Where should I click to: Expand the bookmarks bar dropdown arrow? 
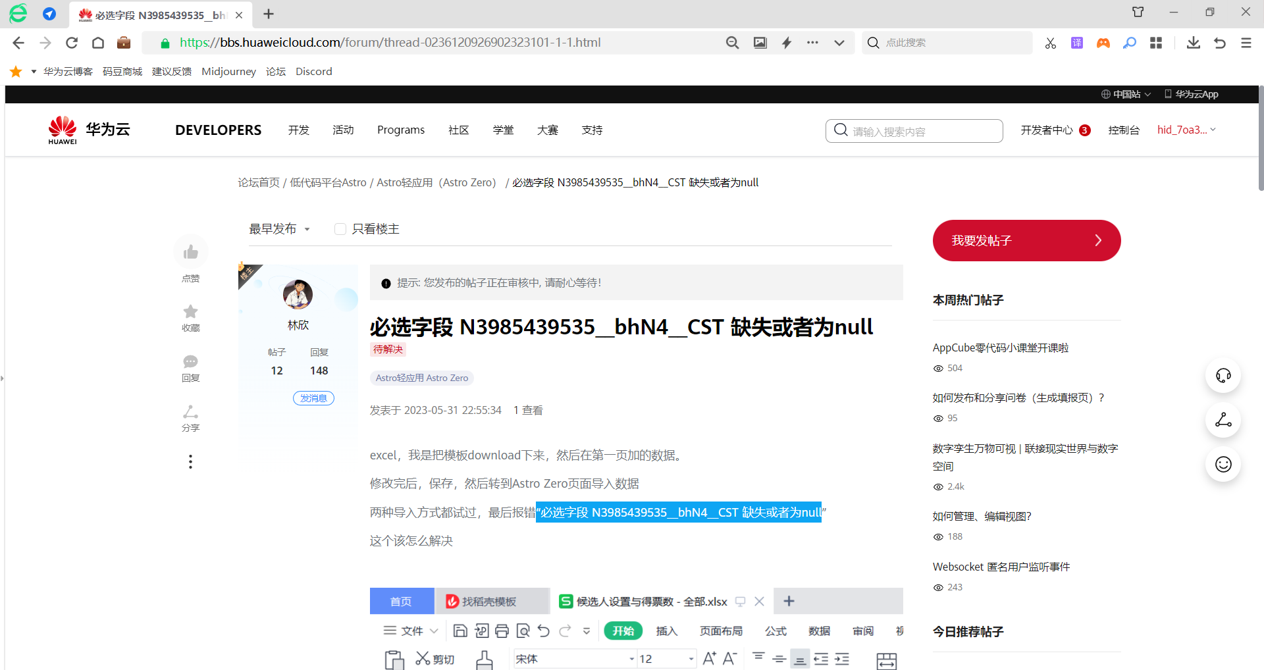pos(34,71)
